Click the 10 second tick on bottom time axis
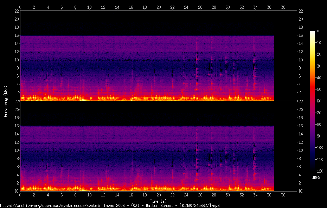 pyautogui.click(x=89, y=195)
